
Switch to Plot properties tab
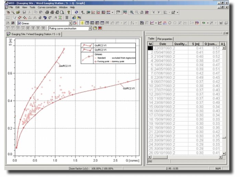(165, 39)
